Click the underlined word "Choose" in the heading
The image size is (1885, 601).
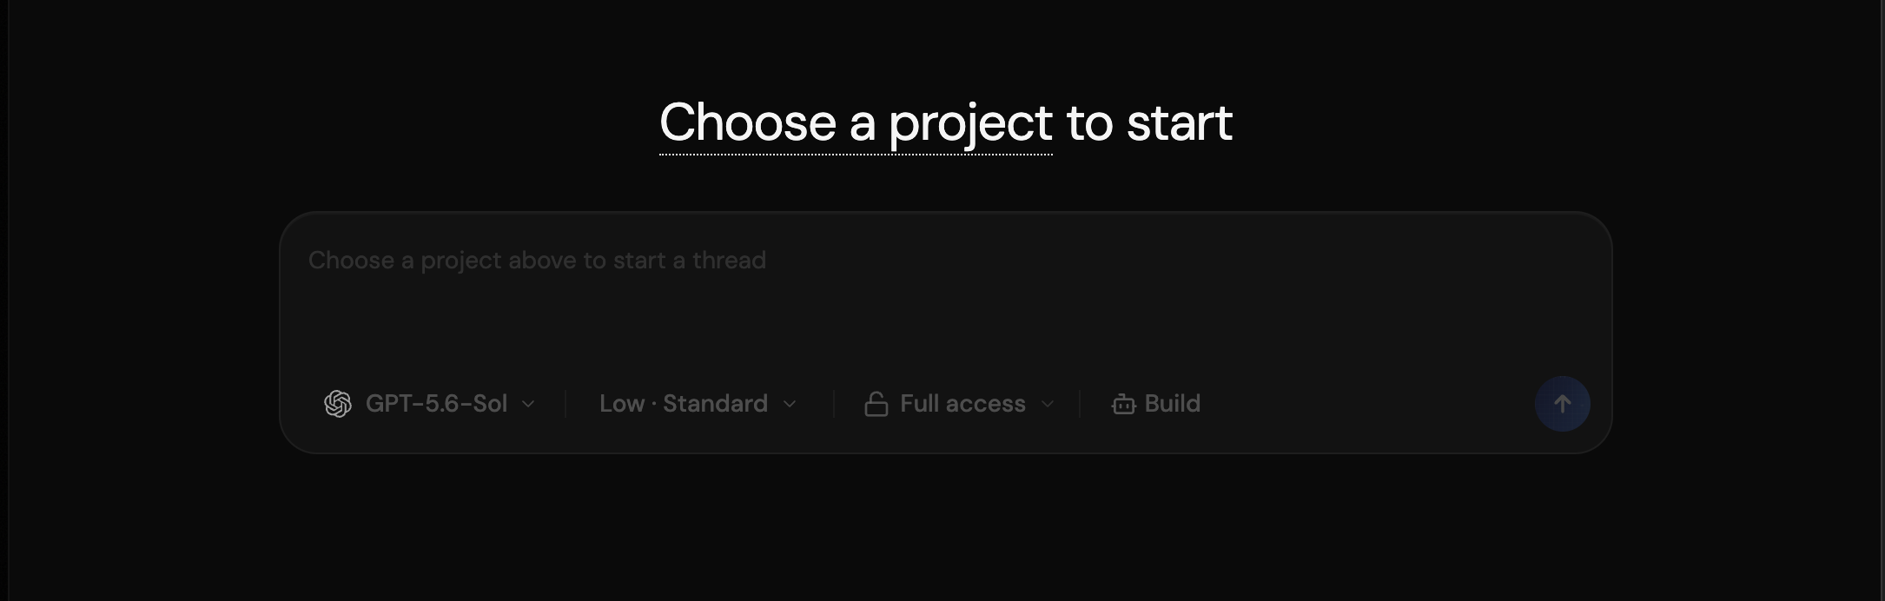(x=747, y=122)
